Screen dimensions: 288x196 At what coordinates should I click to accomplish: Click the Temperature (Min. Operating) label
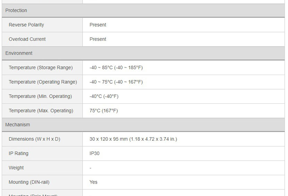point(40,96)
